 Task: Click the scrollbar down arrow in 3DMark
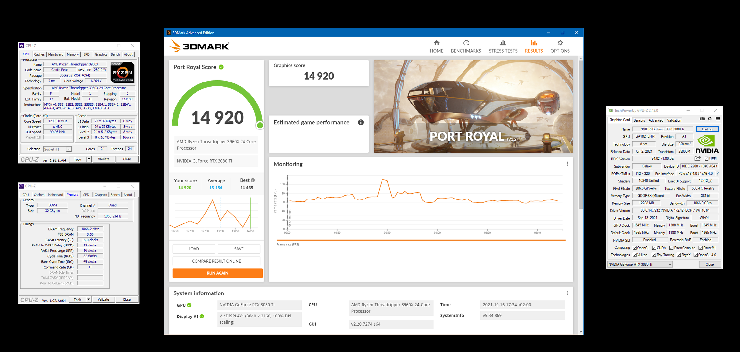[581, 332]
